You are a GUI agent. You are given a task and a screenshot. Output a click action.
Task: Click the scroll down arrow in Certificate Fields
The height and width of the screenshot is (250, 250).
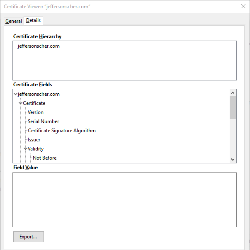click(233, 160)
